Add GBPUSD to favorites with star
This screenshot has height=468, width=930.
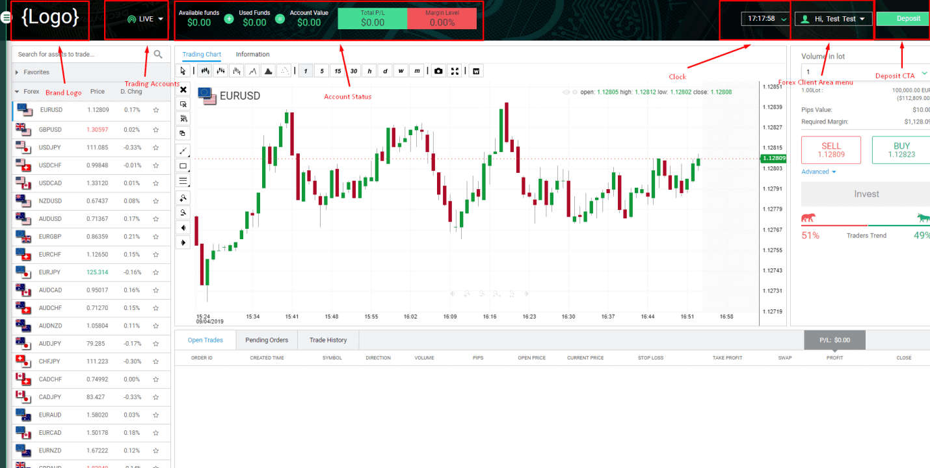click(156, 129)
